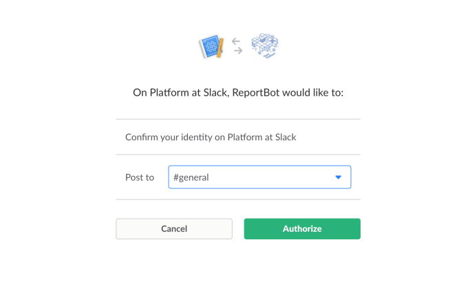Cancel the authorization request
Image resolution: width=459 pixels, height=297 pixels.
point(174,229)
